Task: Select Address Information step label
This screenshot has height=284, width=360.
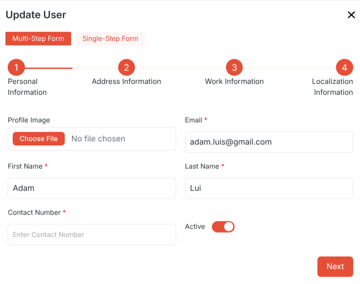Action: point(126,82)
